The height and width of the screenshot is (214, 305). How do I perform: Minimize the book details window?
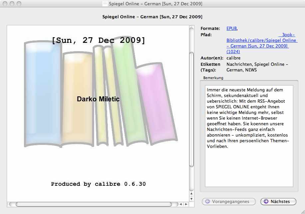(x=12, y=4)
